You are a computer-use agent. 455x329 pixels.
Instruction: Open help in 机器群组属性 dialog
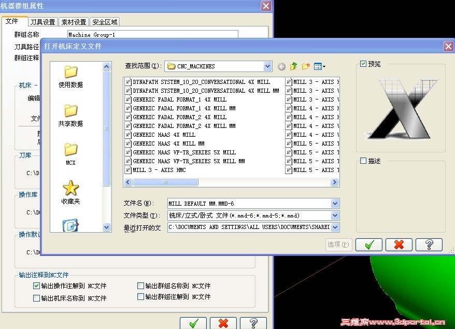(253, 323)
